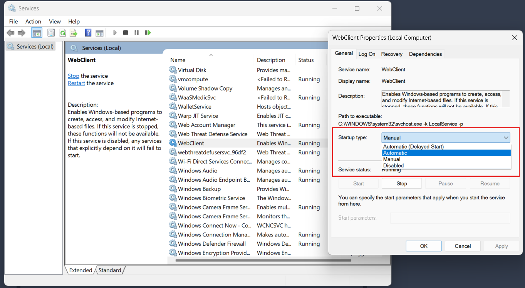Choose Manual in the startup type list
Viewport: 525px width, 288px height.
(x=446, y=159)
